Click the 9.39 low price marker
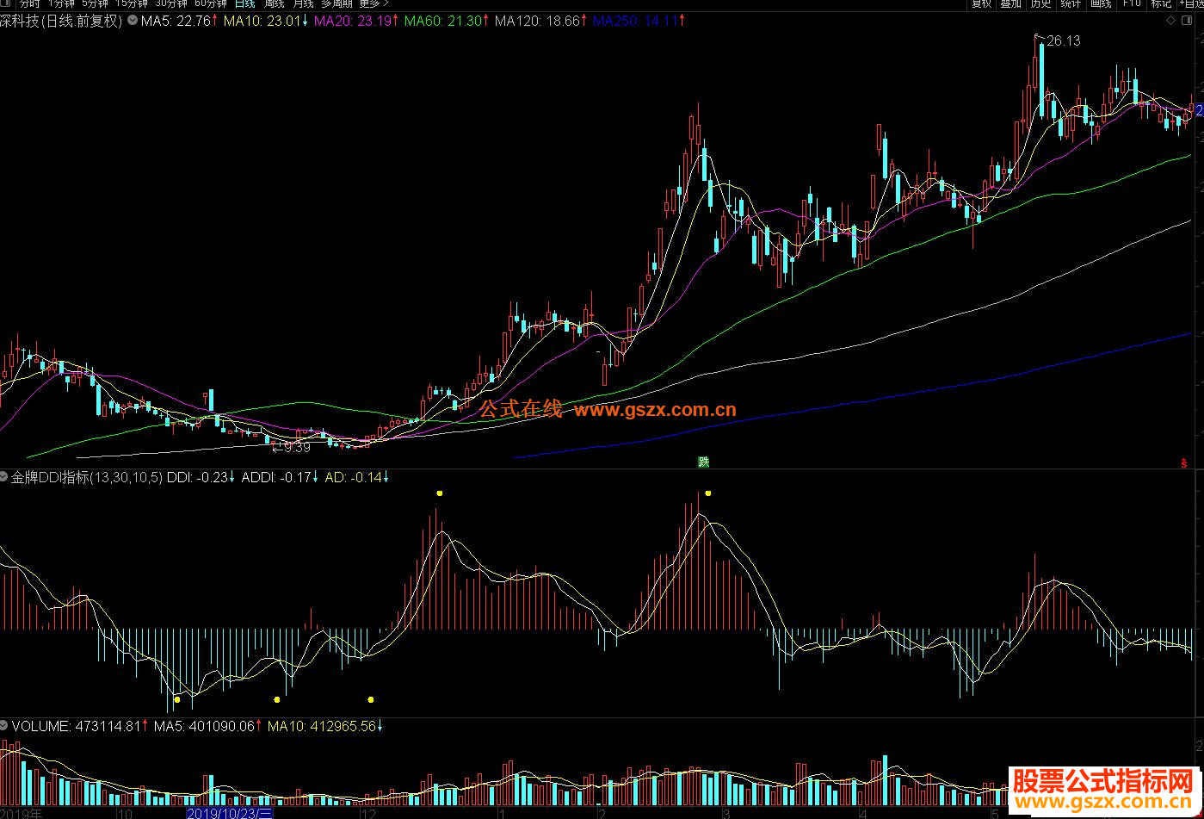 297,448
